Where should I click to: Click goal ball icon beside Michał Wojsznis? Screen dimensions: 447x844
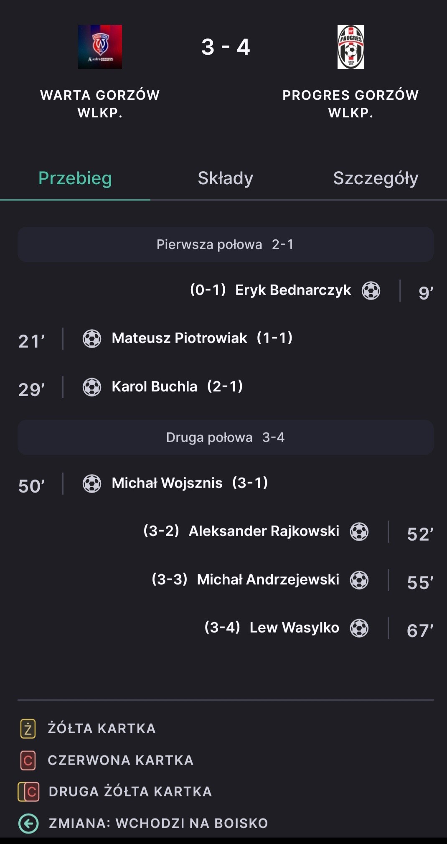(x=92, y=483)
